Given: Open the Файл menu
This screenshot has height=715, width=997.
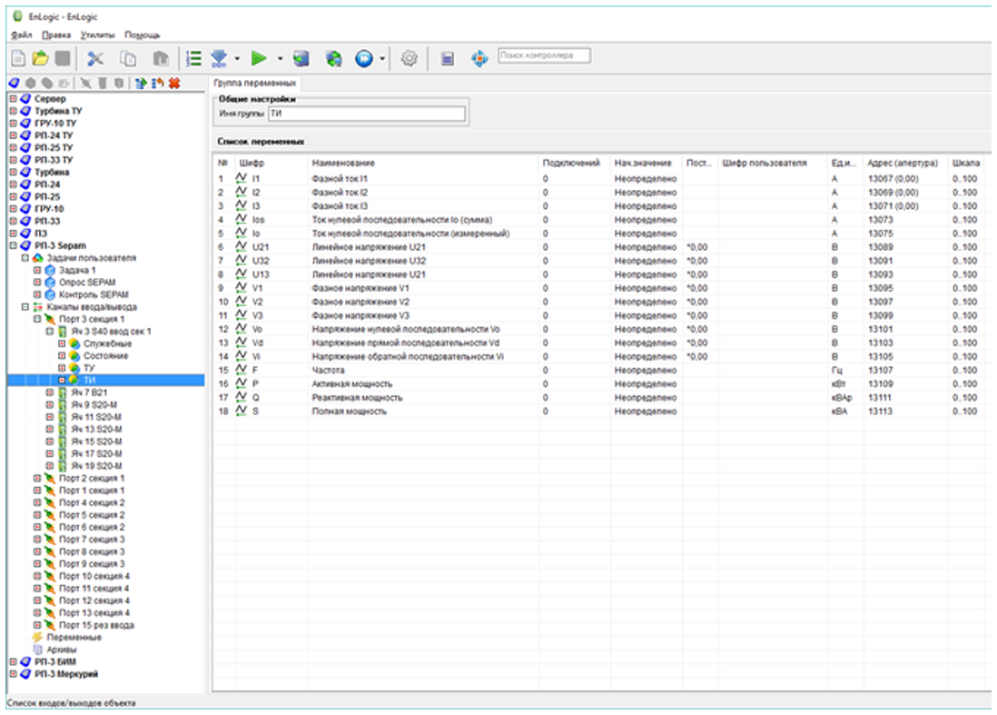Looking at the screenshot, I should point(23,35).
